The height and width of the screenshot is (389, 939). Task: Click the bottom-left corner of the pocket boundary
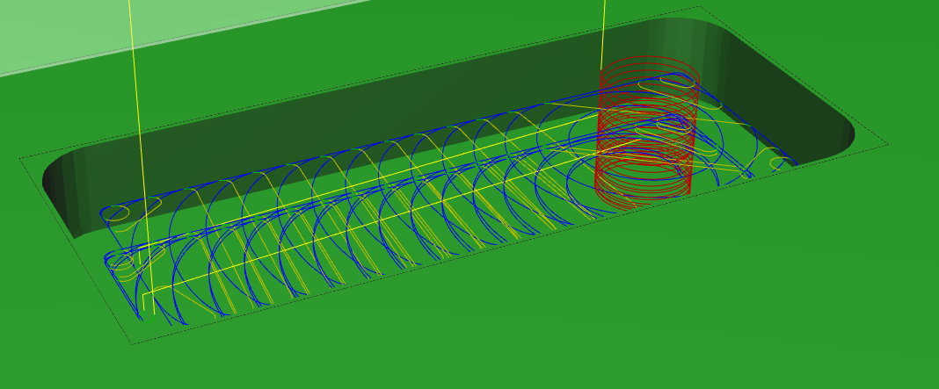[132, 343]
